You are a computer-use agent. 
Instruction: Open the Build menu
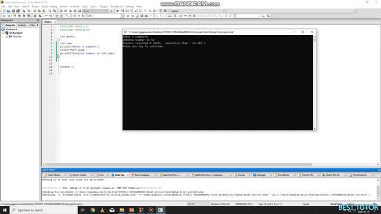pos(45,7)
